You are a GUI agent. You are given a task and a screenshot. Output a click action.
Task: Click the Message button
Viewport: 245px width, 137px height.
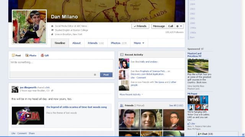click(x=159, y=26)
